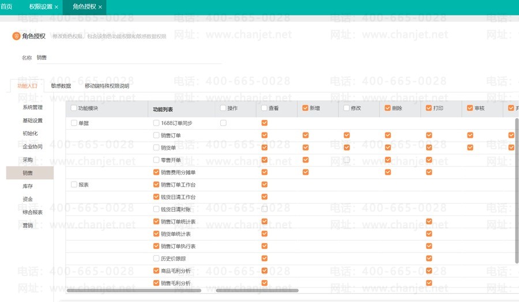This screenshot has width=519, height=302.
Task: Check the 修改 header checkbox
Action: 346,108
